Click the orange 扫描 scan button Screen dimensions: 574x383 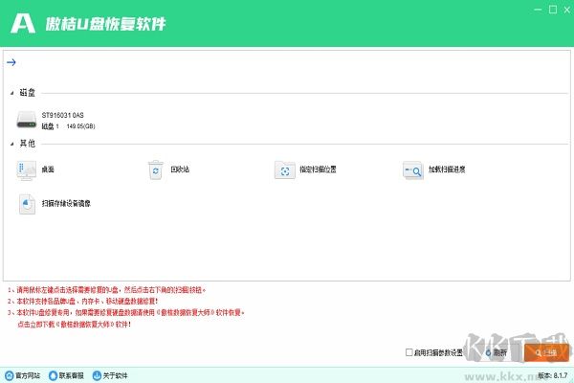(x=546, y=352)
